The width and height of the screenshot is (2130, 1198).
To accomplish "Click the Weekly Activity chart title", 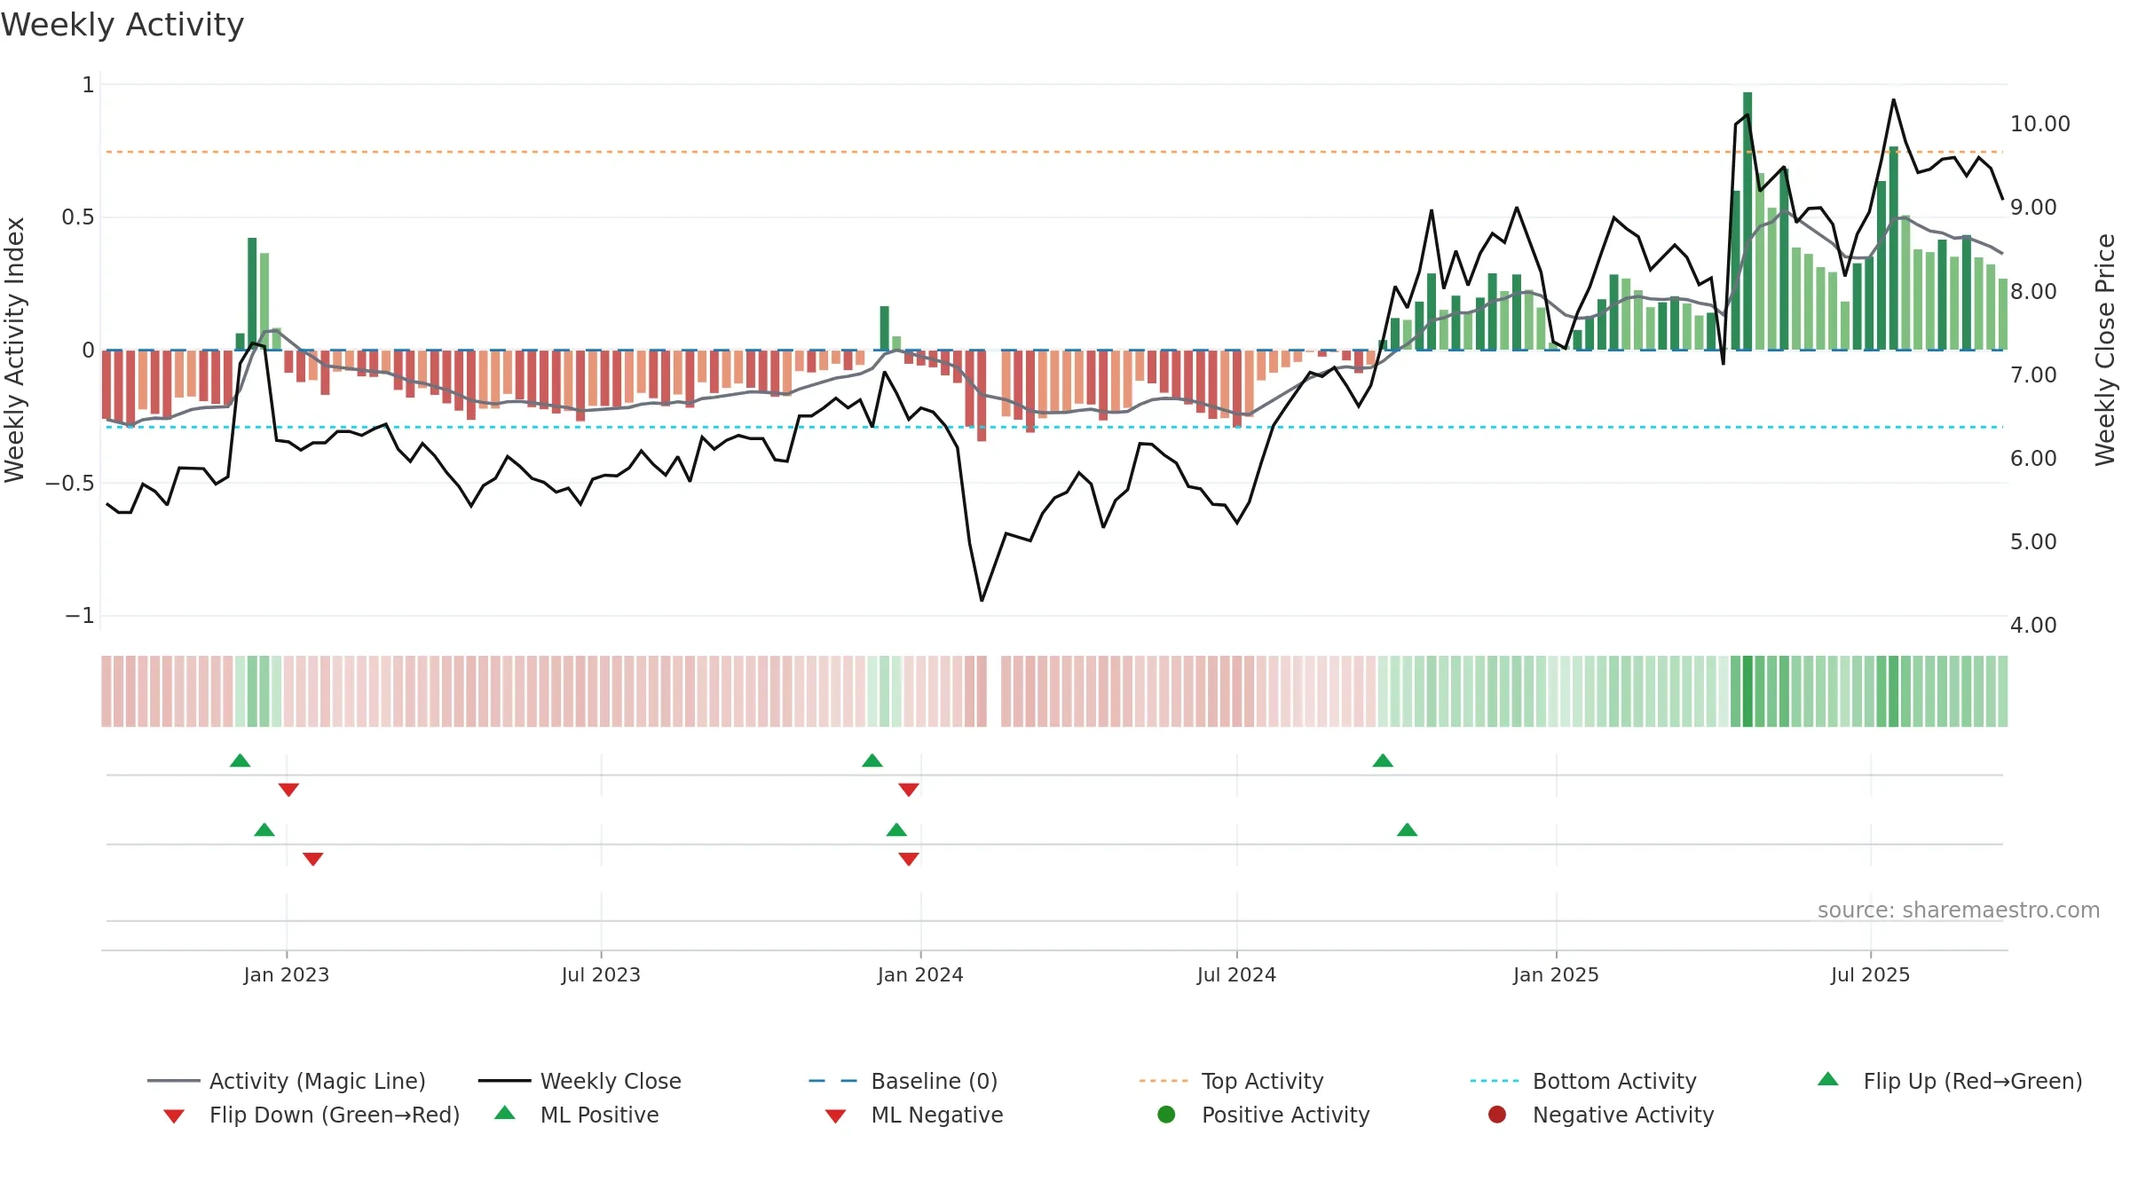I will (x=122, y=25).
